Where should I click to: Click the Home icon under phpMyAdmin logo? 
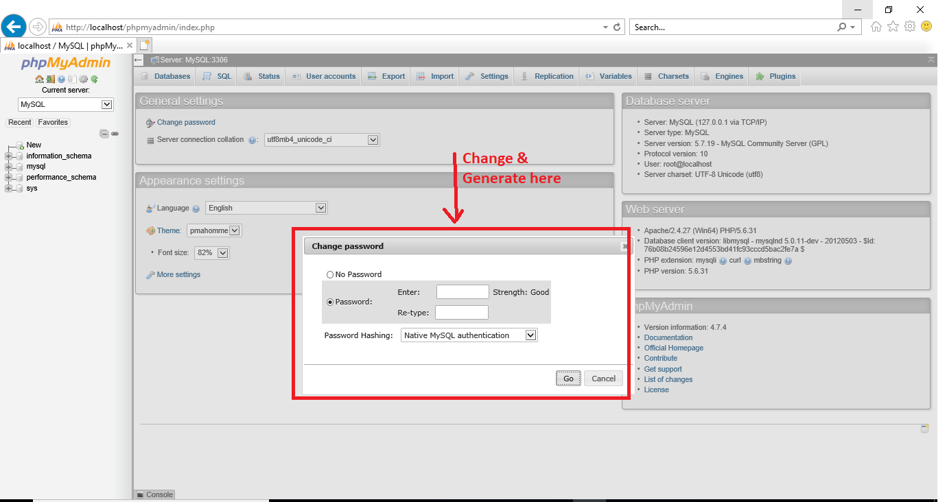pyautogui.click(x=39, y=80)
